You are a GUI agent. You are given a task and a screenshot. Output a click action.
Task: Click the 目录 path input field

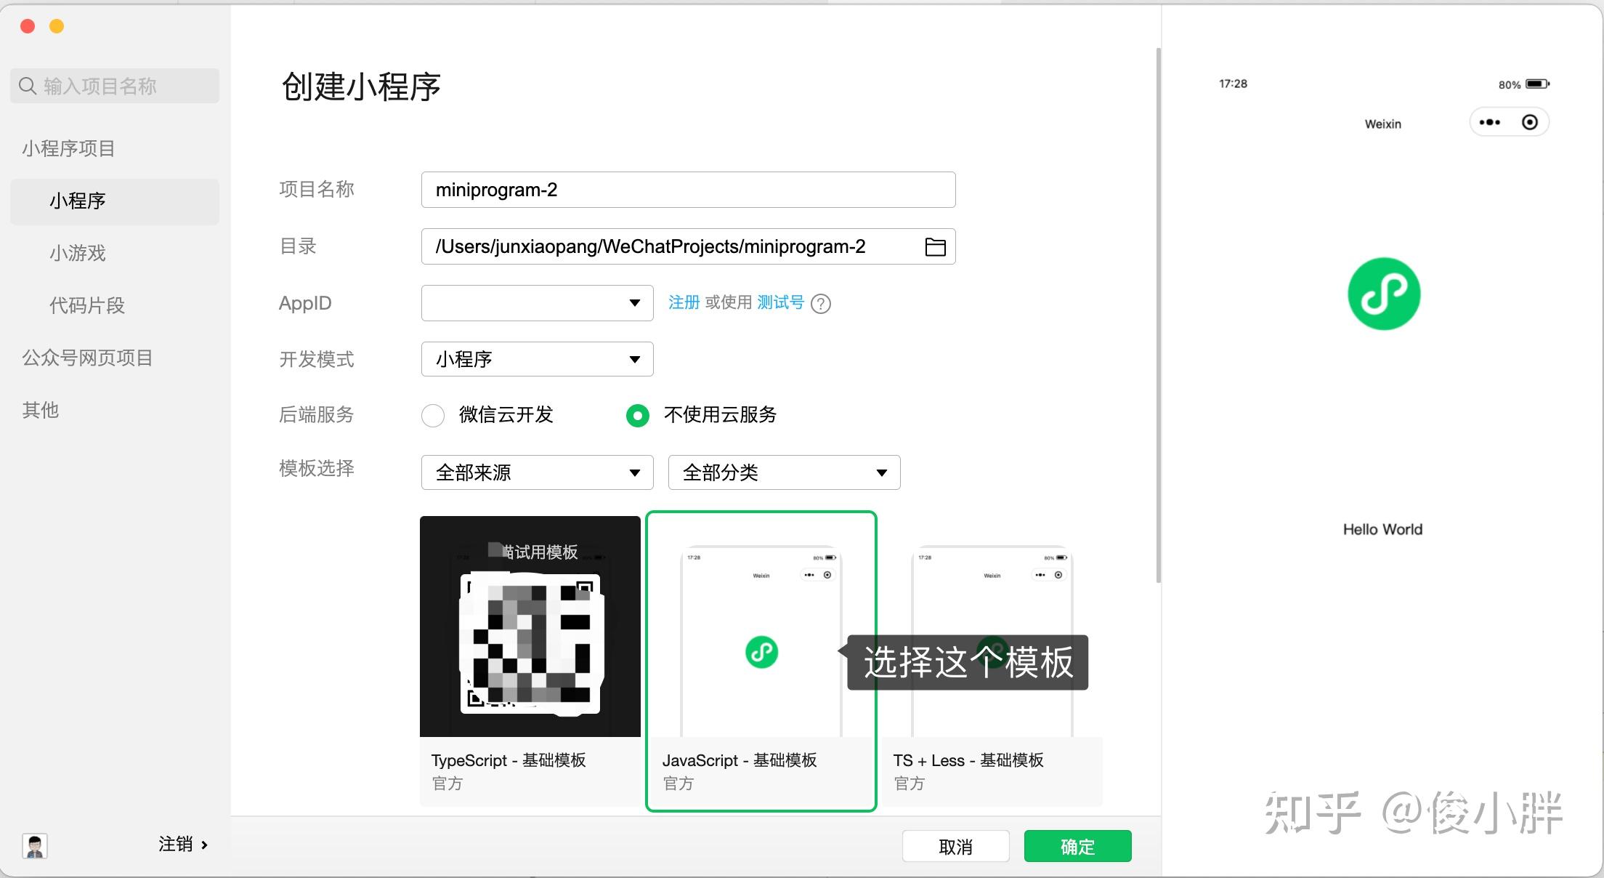click(x=689, y=246)
